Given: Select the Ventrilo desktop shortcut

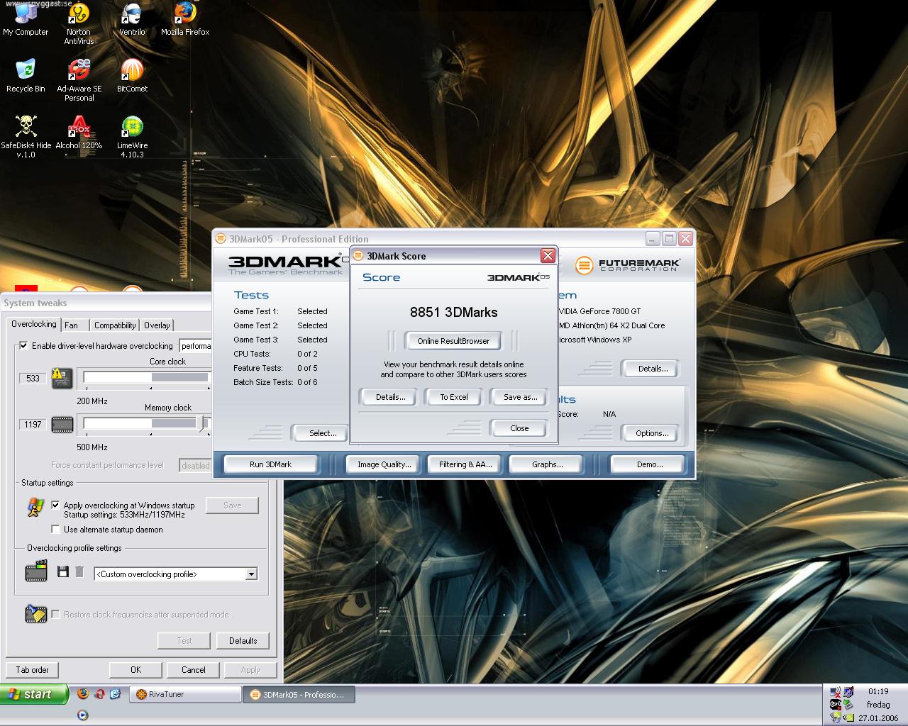Looking at the screenshot, I should (132, 19).
